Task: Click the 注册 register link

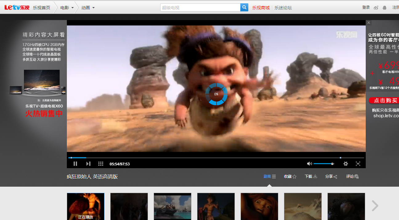Action: (x=396, y=7)
